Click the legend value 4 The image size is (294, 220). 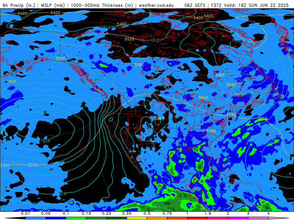[x=268, y=213]
